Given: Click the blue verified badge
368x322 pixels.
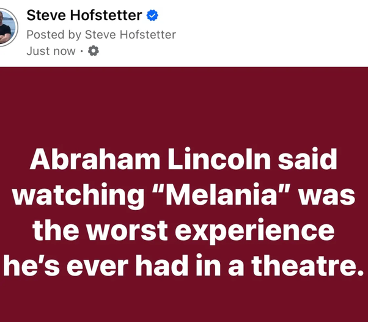Looking at the screenshot, I should (152, 16).
